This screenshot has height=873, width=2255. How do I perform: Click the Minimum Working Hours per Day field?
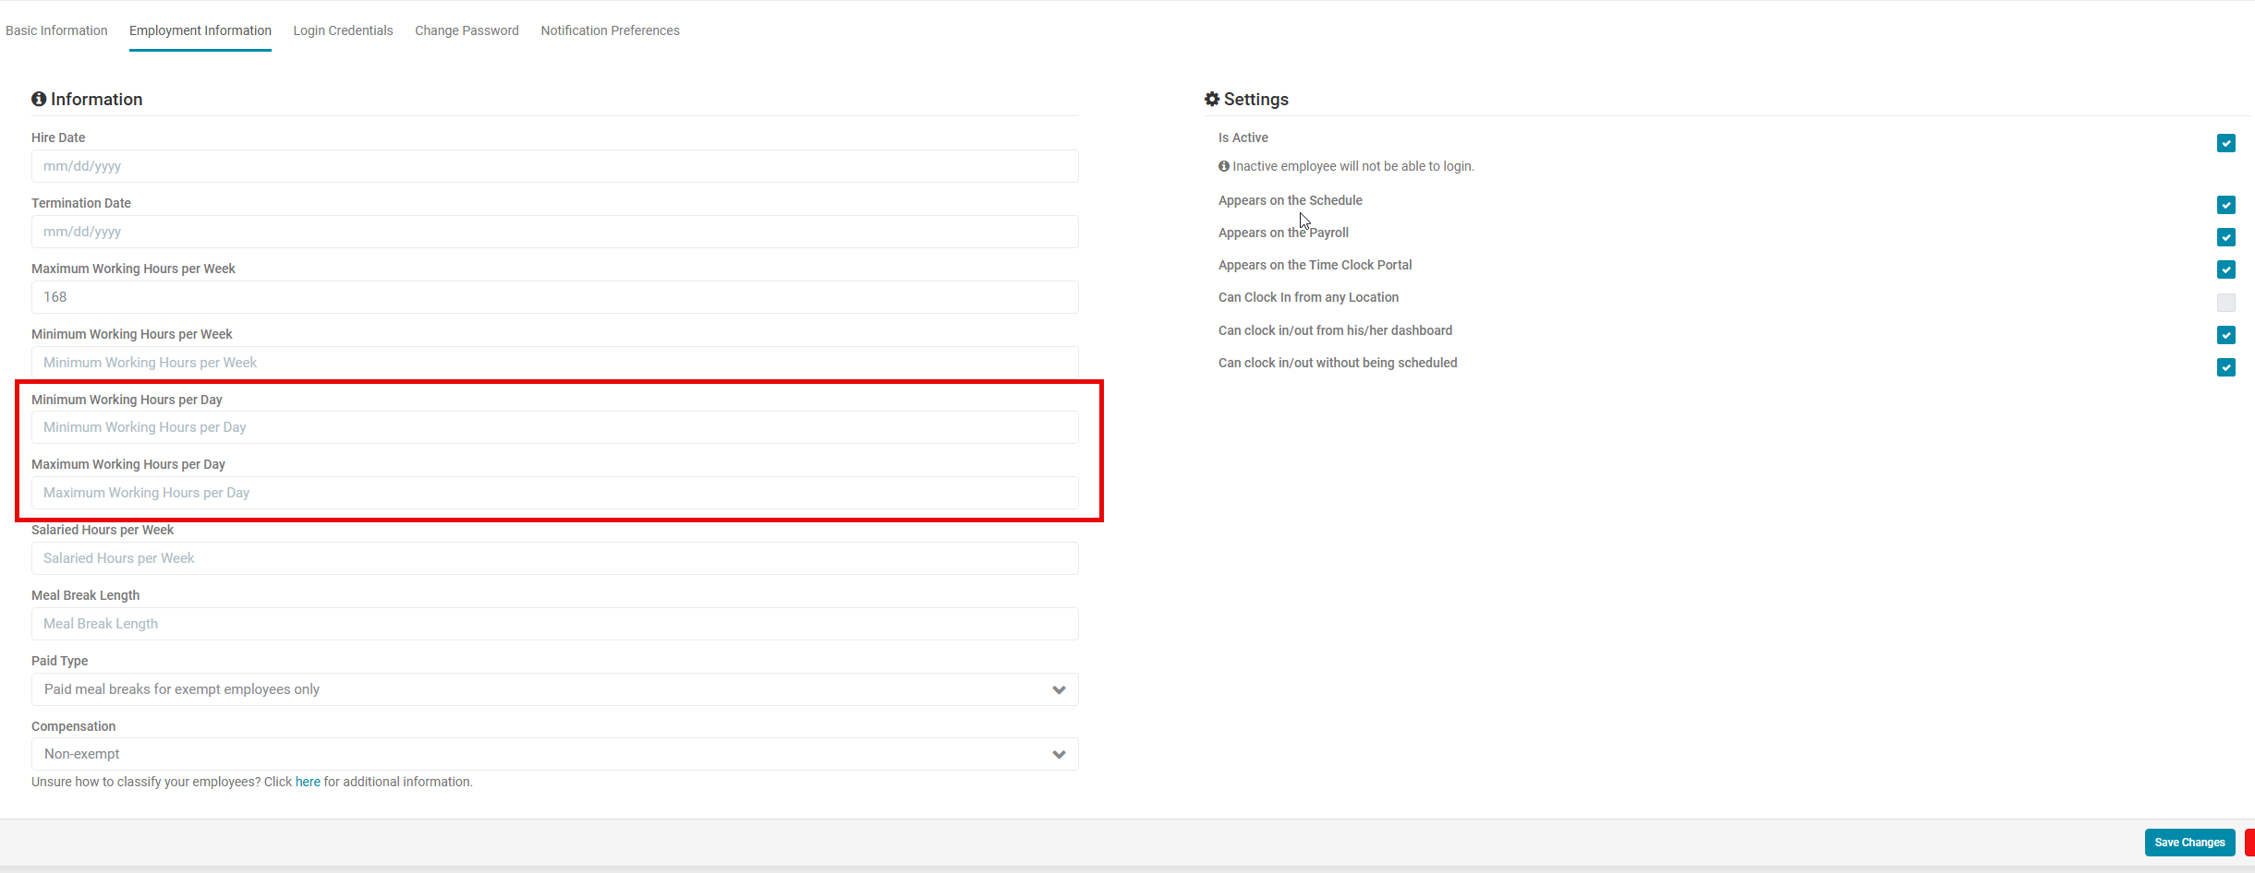point(554,427)
